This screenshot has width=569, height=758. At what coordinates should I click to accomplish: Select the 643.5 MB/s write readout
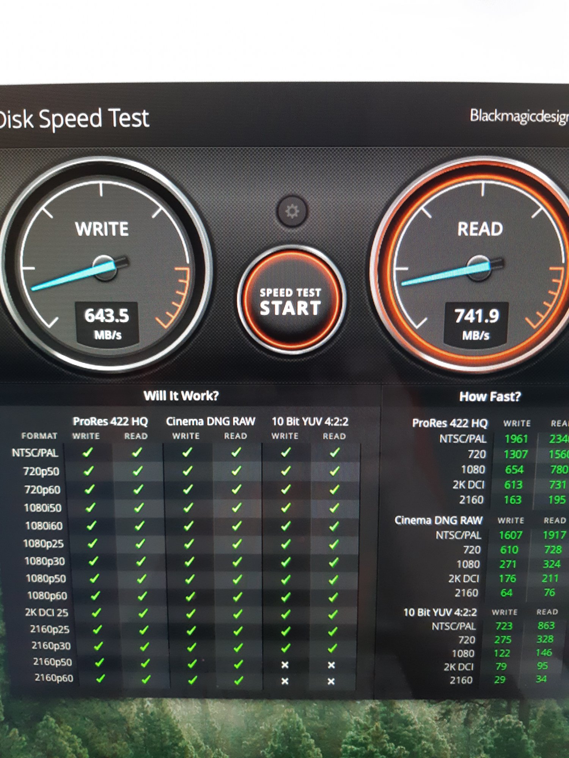click(107, 324)
